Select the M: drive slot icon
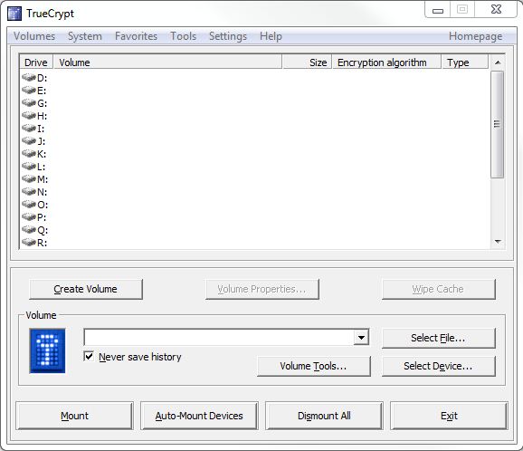 [x=29, y=179]
